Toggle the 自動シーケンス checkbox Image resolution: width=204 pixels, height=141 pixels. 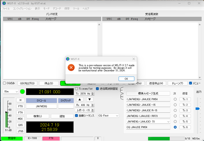tap(76, 116)
